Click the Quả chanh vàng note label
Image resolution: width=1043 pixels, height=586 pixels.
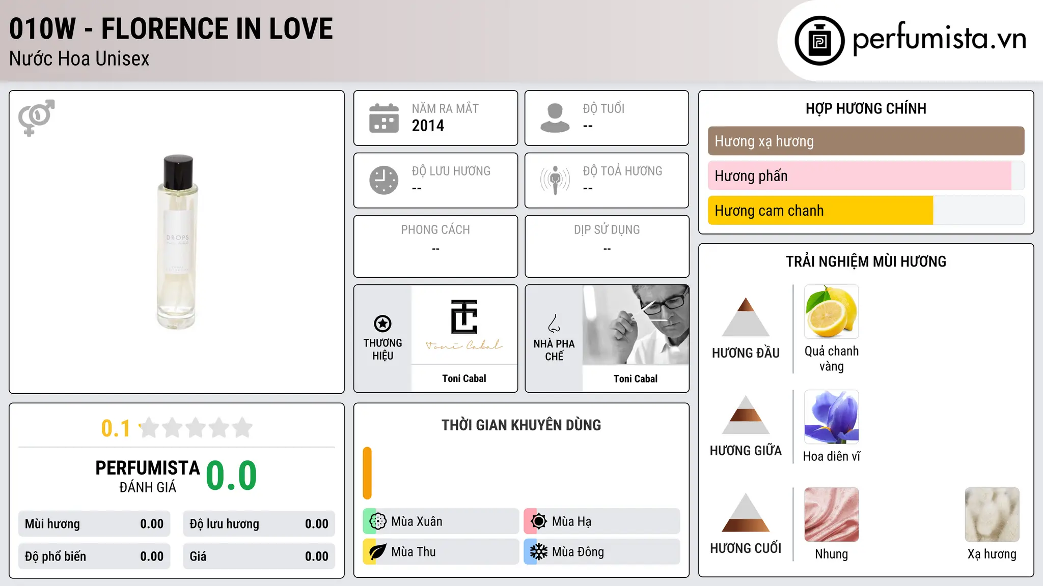832,359
